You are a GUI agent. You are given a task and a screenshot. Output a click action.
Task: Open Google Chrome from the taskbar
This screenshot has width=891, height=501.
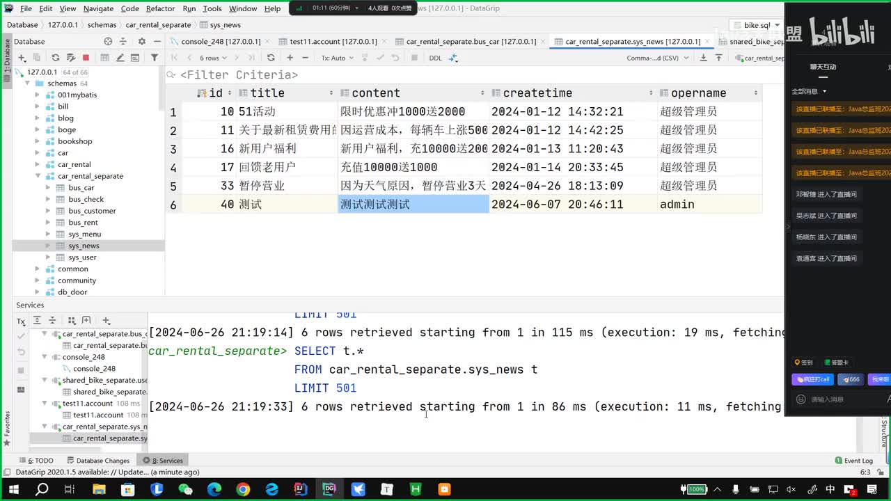[x=242, y=489]
